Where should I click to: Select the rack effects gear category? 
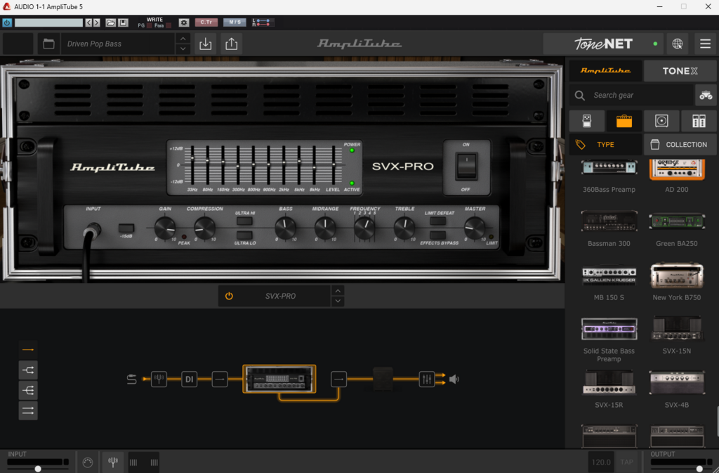pos(699,121)
